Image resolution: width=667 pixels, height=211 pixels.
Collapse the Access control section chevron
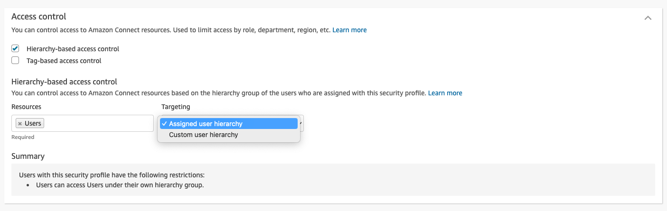648,18
